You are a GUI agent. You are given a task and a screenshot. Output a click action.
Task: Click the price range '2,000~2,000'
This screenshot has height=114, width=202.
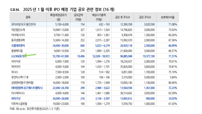coord(62,77)
